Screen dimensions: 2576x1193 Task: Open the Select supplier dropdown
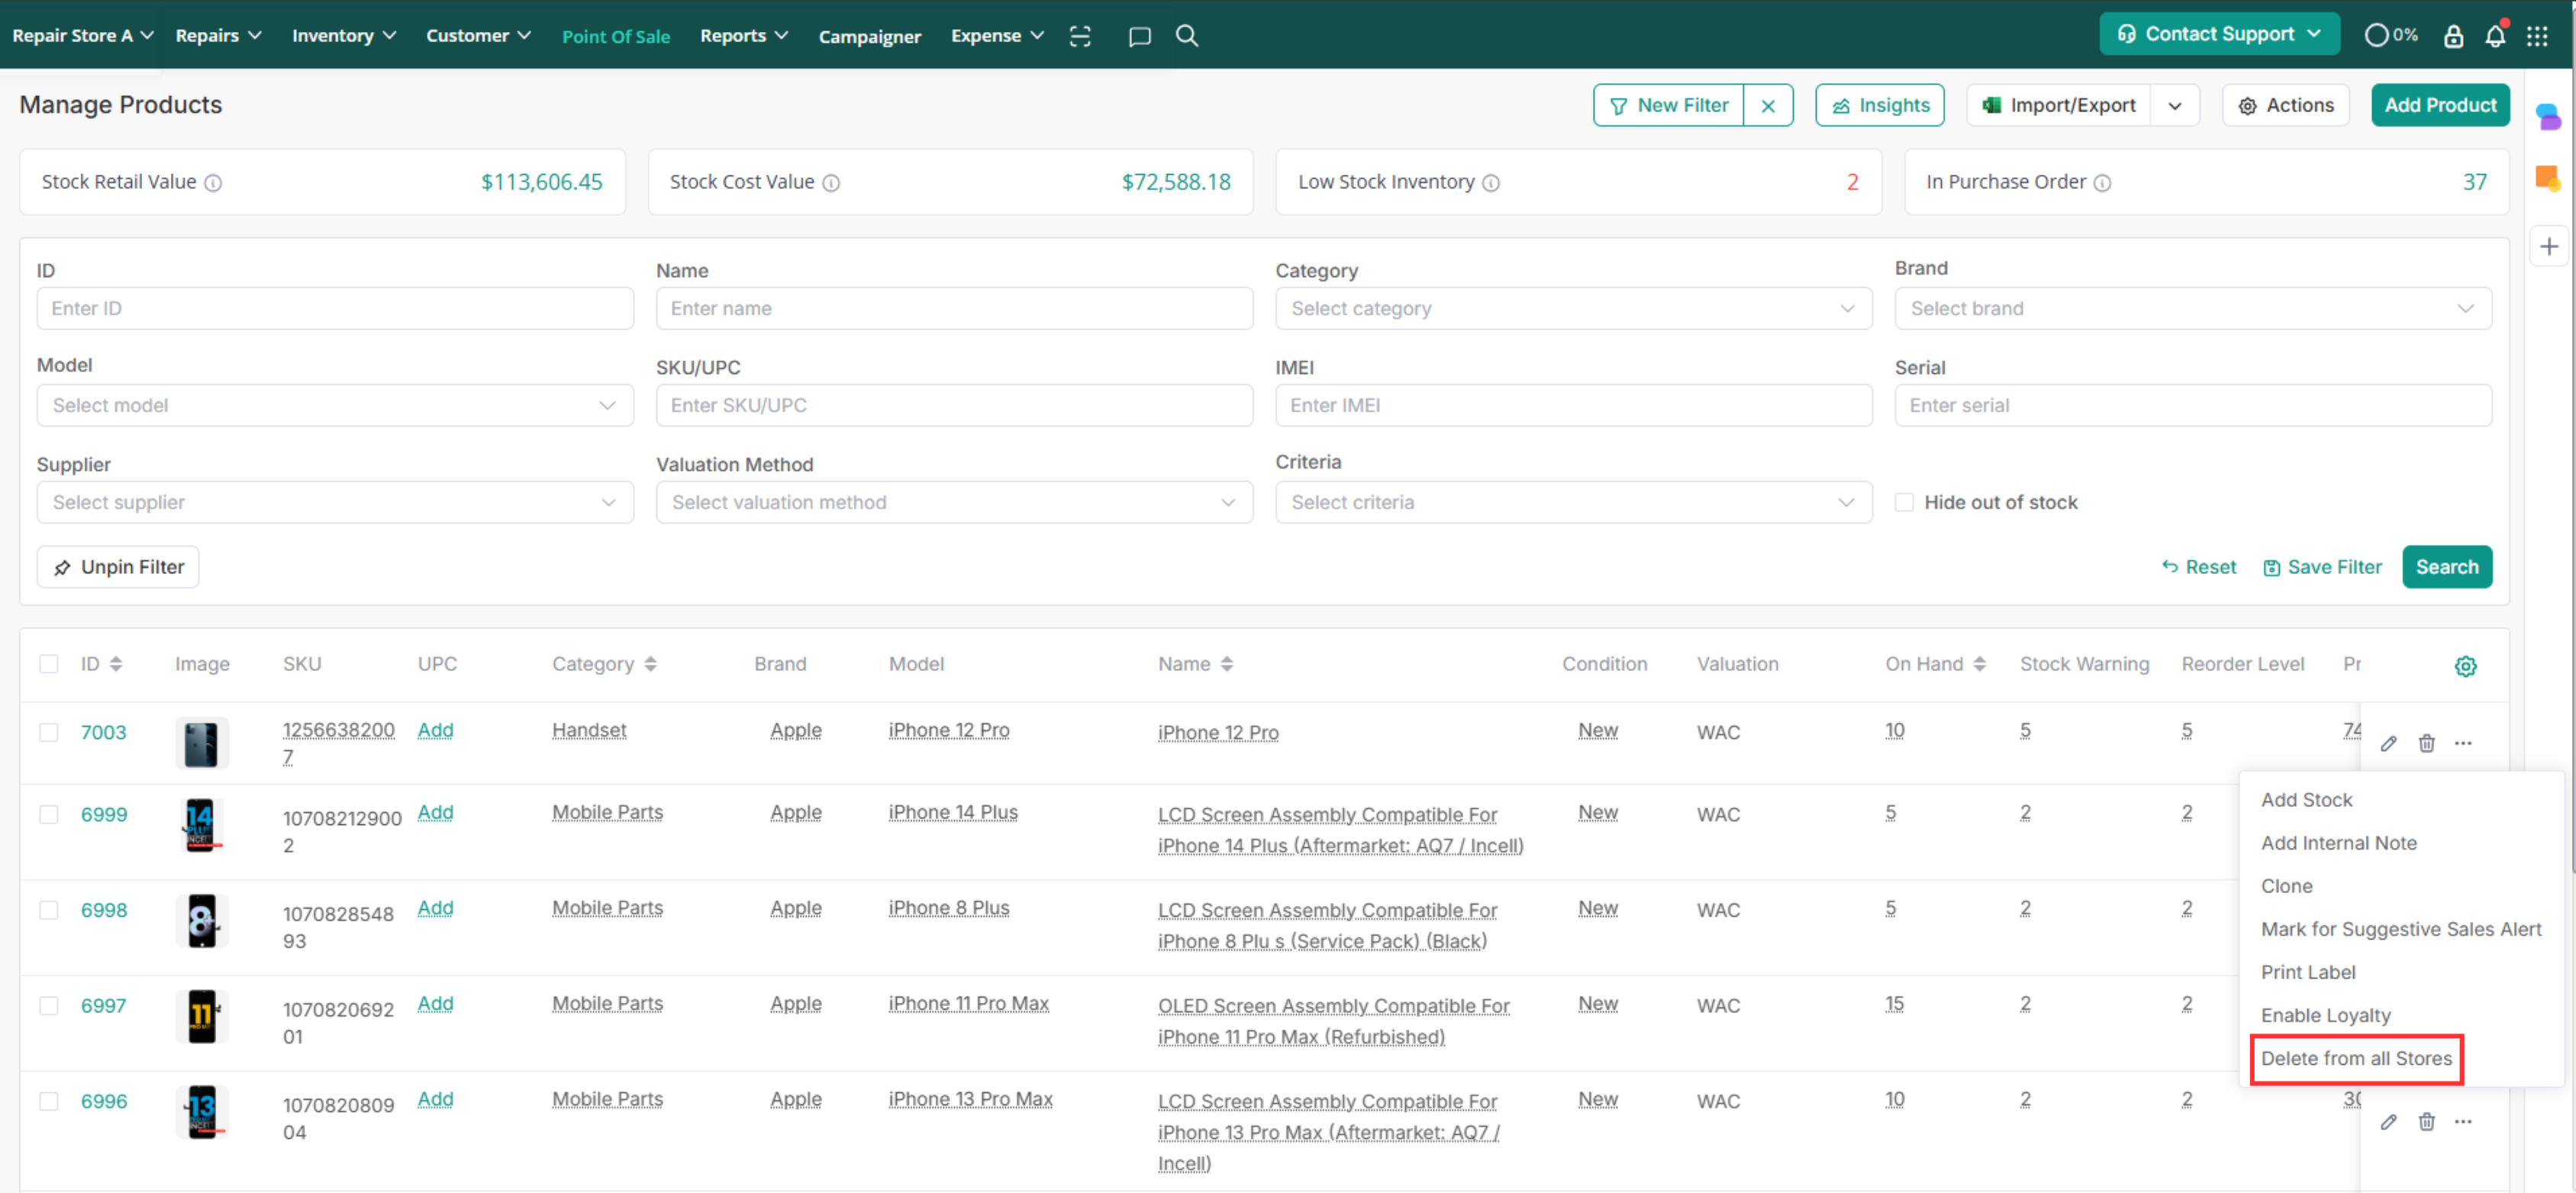[335, 502]
